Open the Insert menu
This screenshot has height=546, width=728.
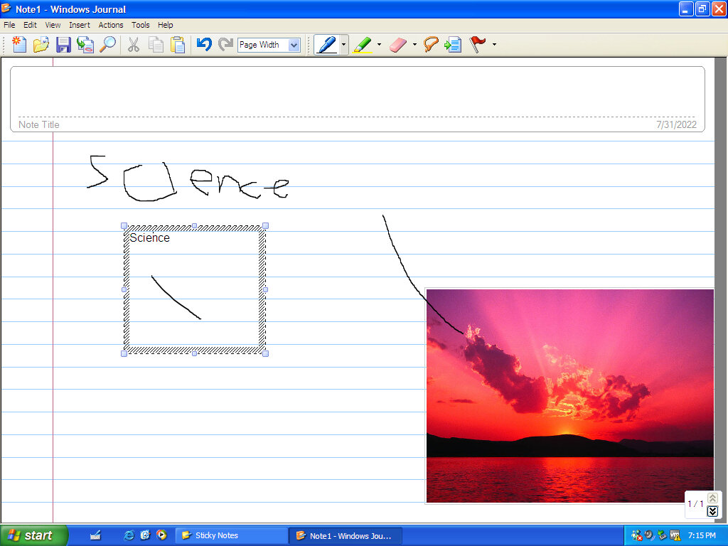[x=79, y=25]
